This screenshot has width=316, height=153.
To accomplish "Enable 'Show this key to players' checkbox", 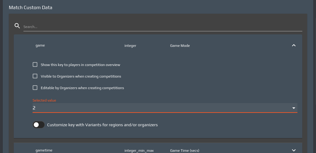I will [35, 65].
